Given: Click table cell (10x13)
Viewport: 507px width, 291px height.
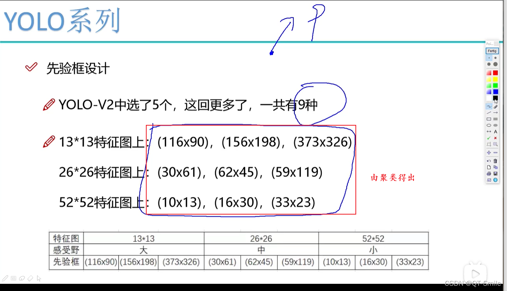Looking at the screenshot, I should (x=336, y=262).
